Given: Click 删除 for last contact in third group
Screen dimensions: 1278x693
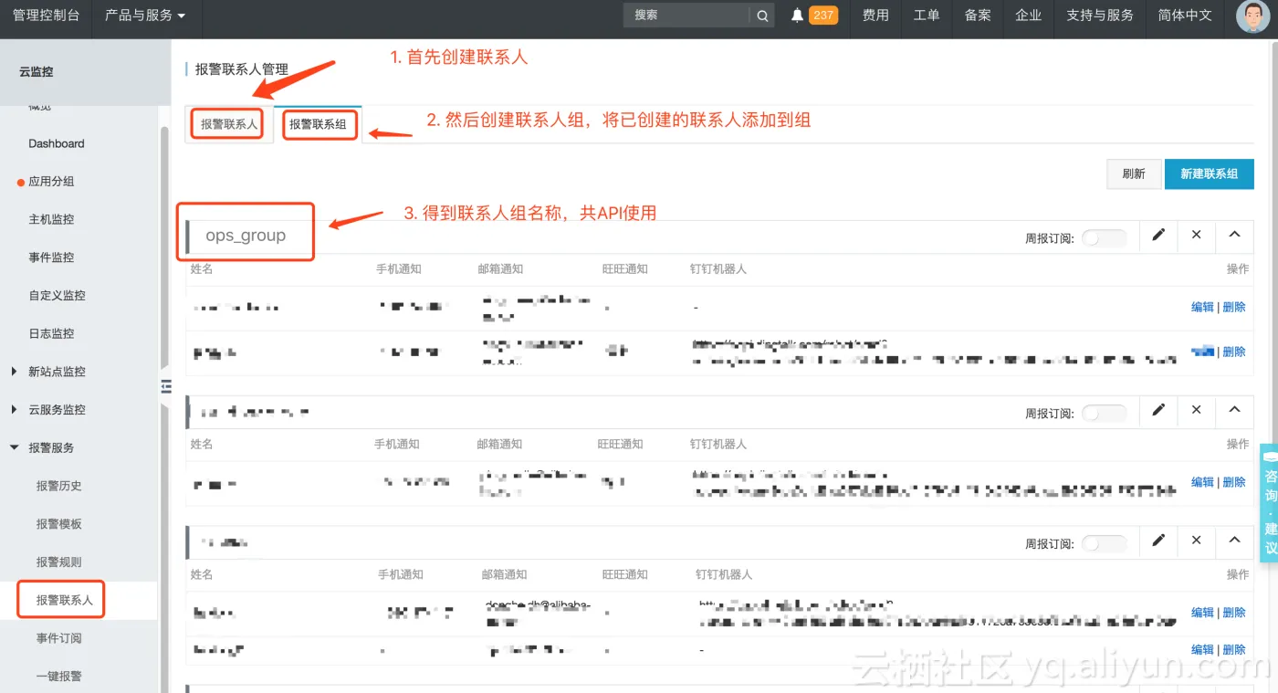Looking at the screenshot, I should click(1234, 650).
